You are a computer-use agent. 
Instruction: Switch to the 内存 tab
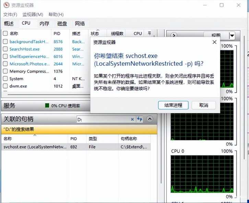(44, 24)
